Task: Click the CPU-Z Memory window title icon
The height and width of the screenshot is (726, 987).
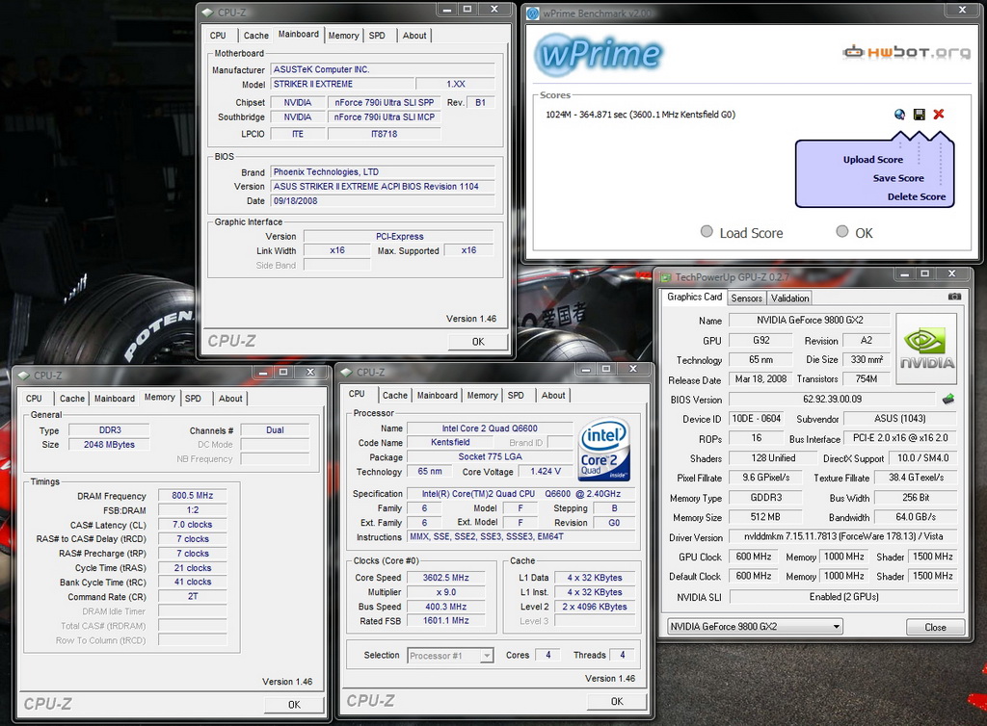Action: (24, 376)
